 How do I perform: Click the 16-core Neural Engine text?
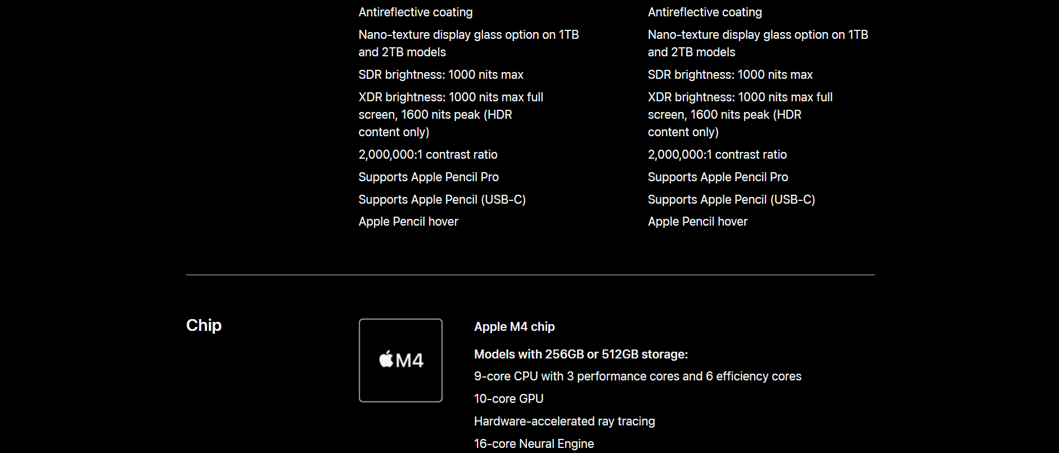click(534, 444)
